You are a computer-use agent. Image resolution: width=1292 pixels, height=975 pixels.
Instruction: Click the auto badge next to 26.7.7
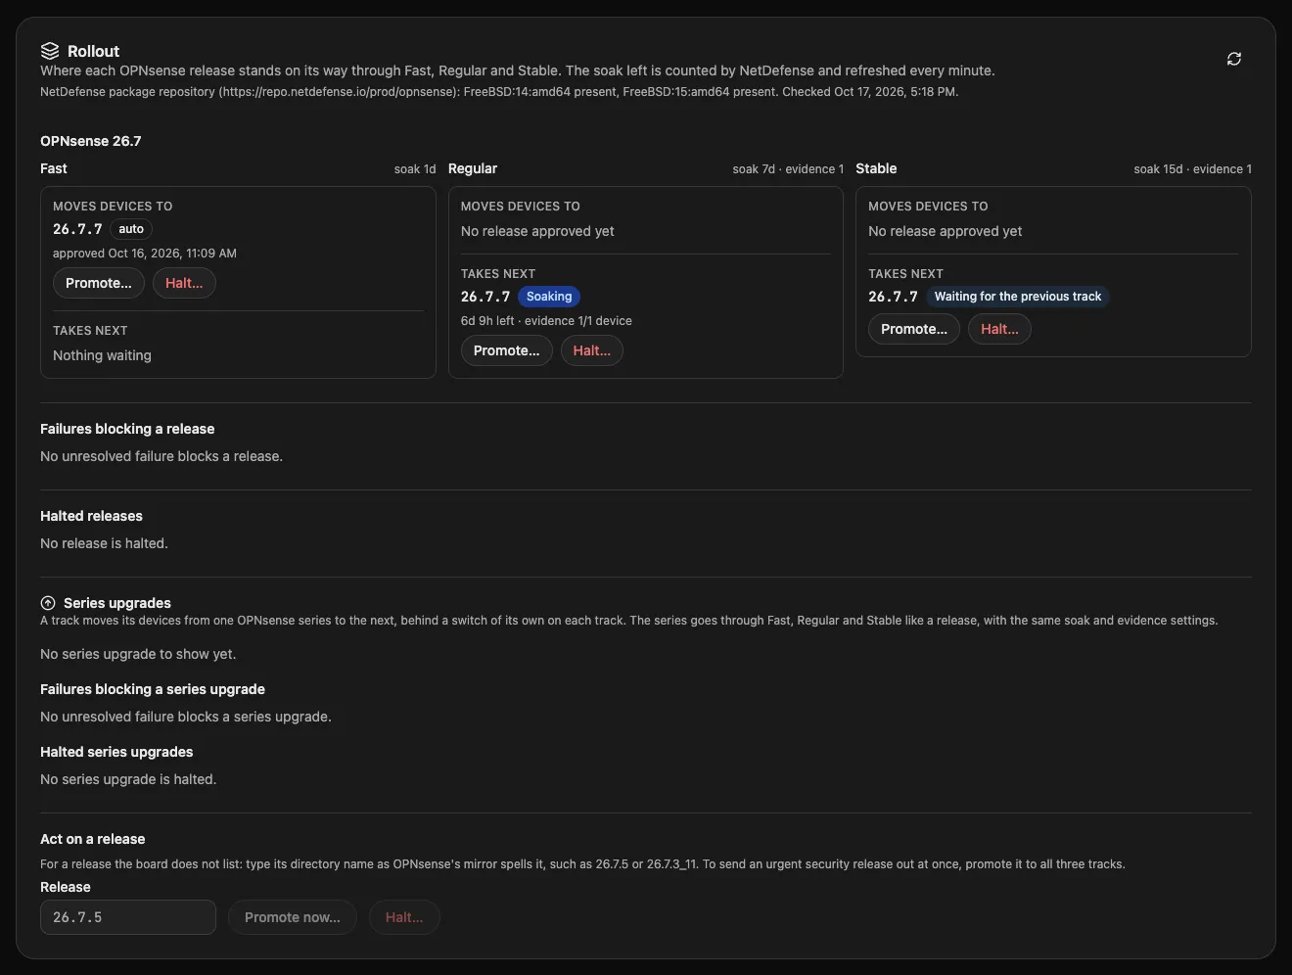tap(131, 229)
